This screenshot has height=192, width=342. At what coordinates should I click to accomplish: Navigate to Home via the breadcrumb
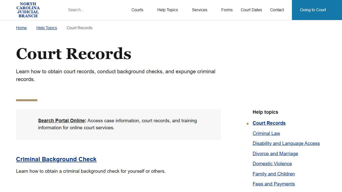[x=21, y=28]
